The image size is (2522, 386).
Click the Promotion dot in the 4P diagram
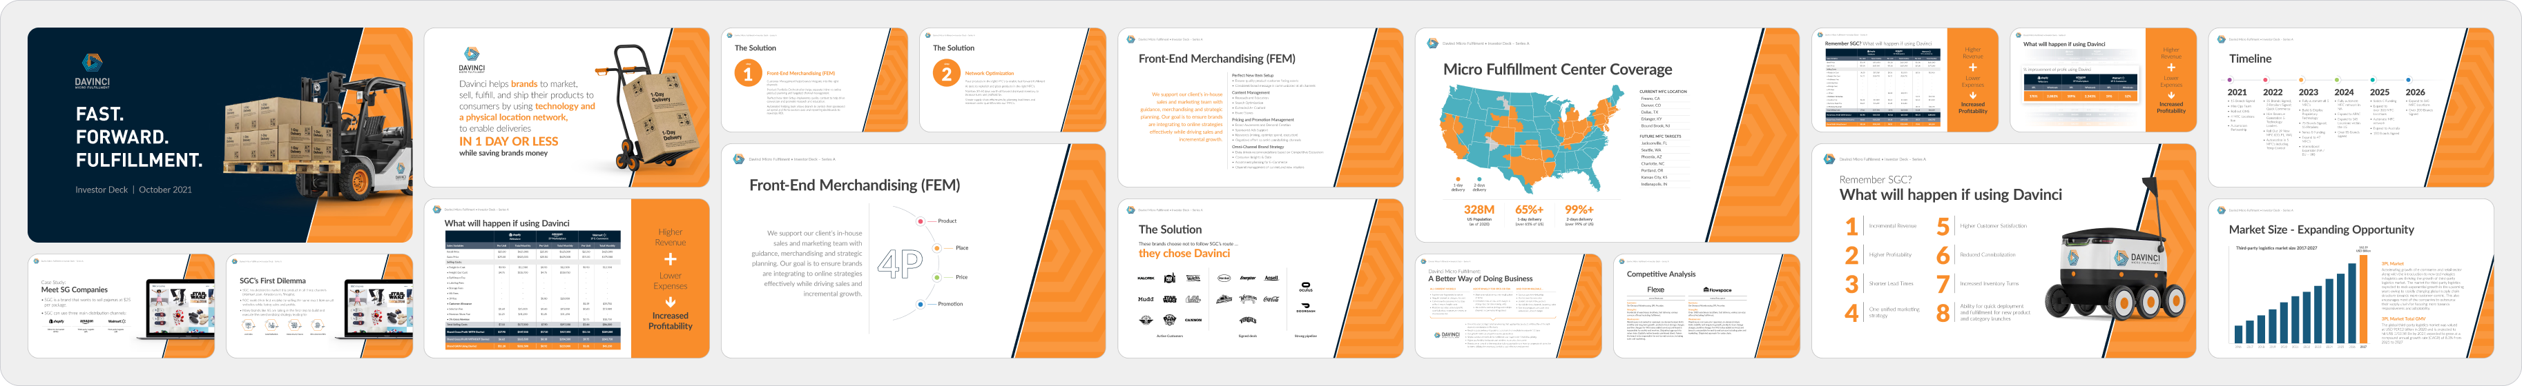coord(921,304)
